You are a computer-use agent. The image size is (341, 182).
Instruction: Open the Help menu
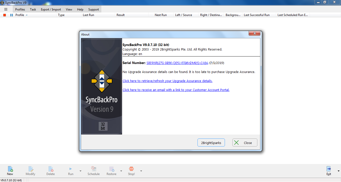coord(80,9)
